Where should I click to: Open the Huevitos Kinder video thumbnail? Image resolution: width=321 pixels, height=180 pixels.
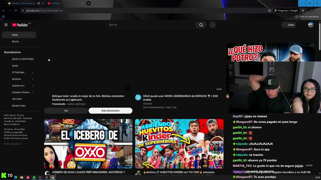179,144
